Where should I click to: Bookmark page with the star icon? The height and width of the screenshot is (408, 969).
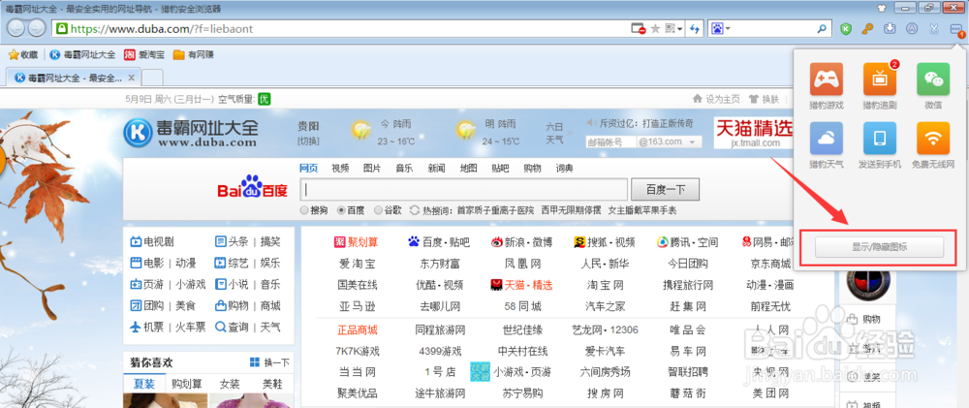(656, 28)
